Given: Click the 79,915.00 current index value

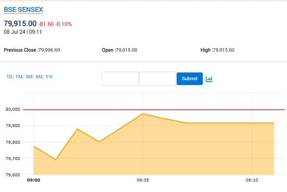Looking at the screenshot, I should pyautogui.click(x=20, y=23).
